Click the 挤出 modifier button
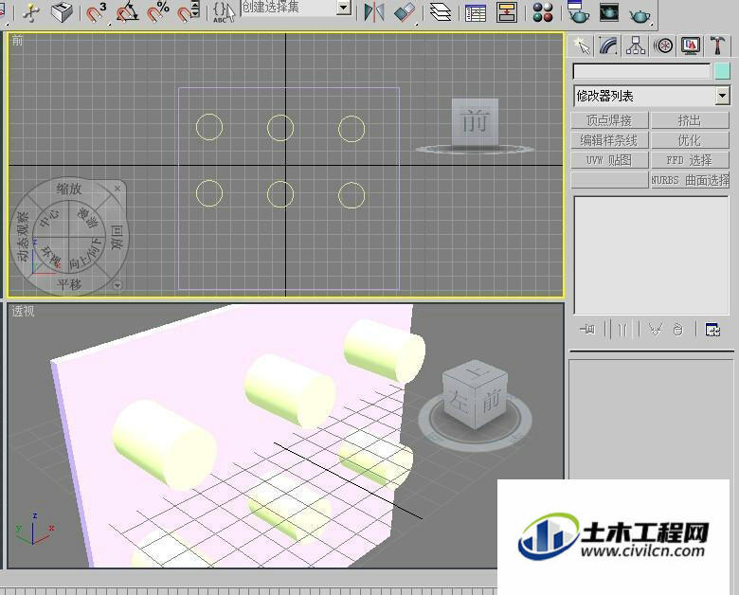The image size is (739, 595). point(690,120)
